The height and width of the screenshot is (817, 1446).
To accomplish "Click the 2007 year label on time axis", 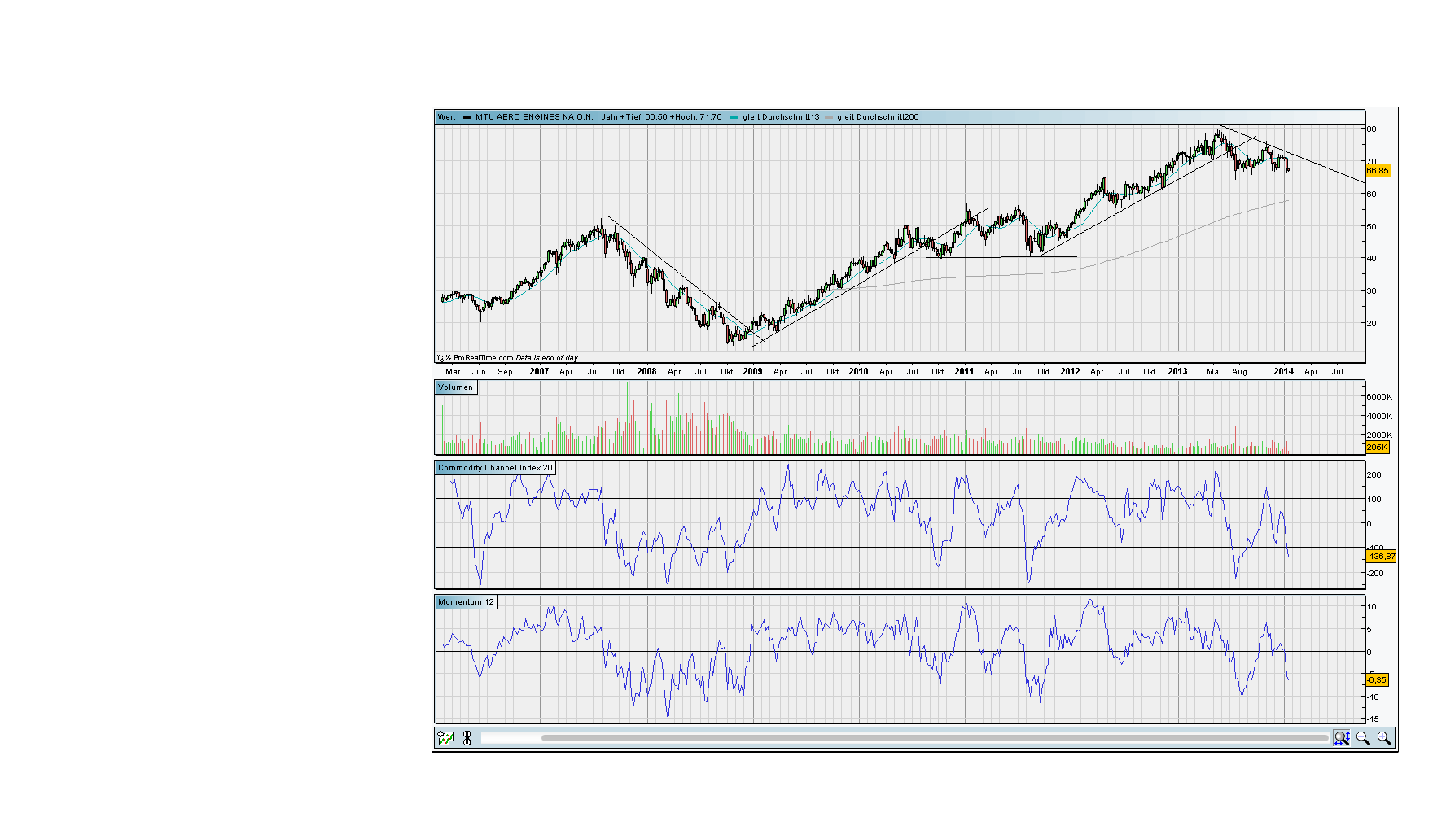I will pyautogui.click(x=539, y=372).
